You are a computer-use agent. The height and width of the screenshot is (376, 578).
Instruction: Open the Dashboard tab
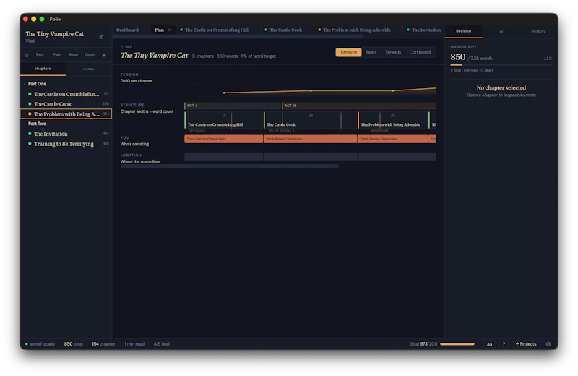click(x=128, y=30)
